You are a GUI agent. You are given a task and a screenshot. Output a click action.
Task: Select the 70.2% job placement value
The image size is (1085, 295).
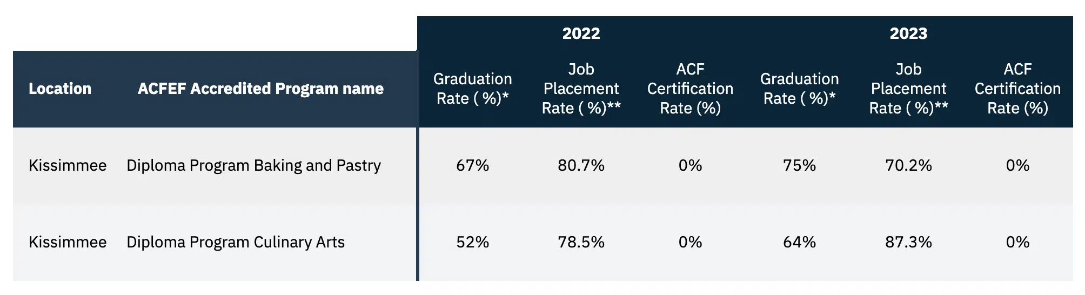pyautogui.click(x=908, y=165)
